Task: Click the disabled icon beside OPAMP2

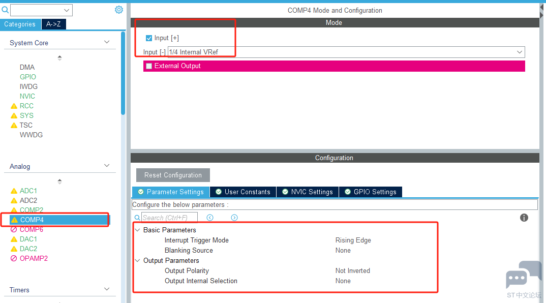Action: pos(14,258)
